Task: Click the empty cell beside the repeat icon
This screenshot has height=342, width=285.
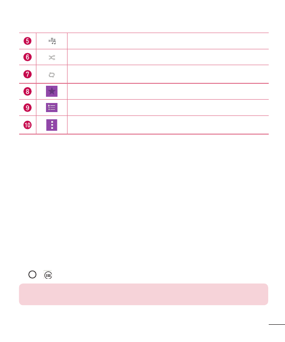Action: (168, 74)
